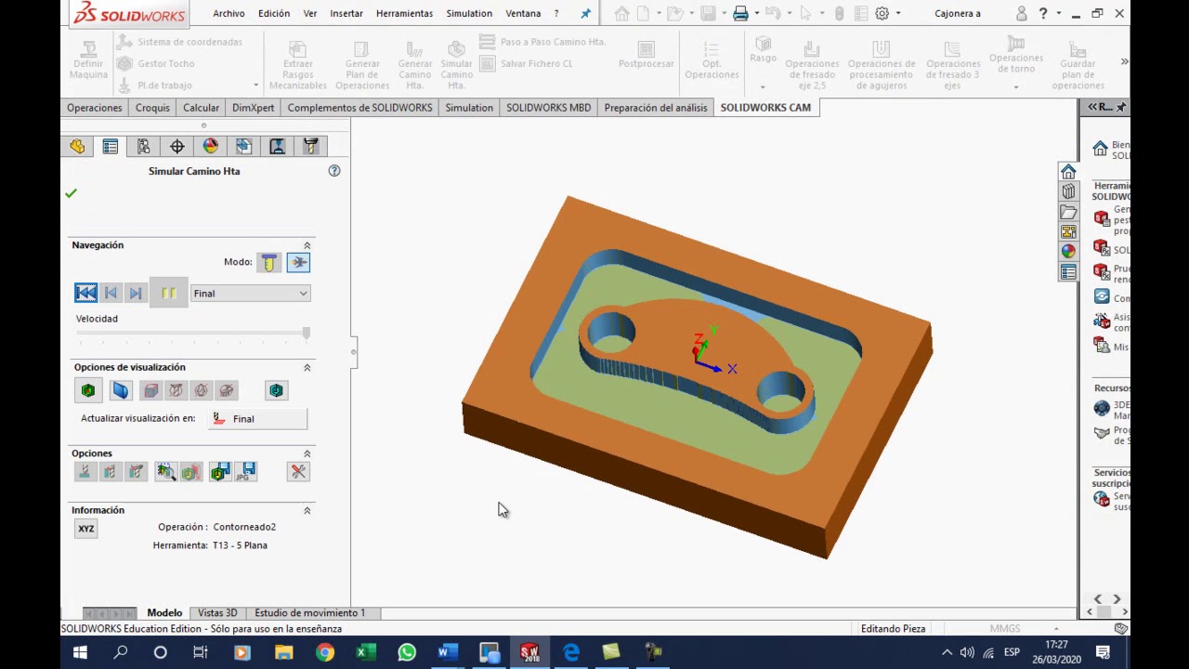Click the Actualizar visualización en Final button
The height and width of the screenshot is (669, 1189).
(x=257, y=419)
